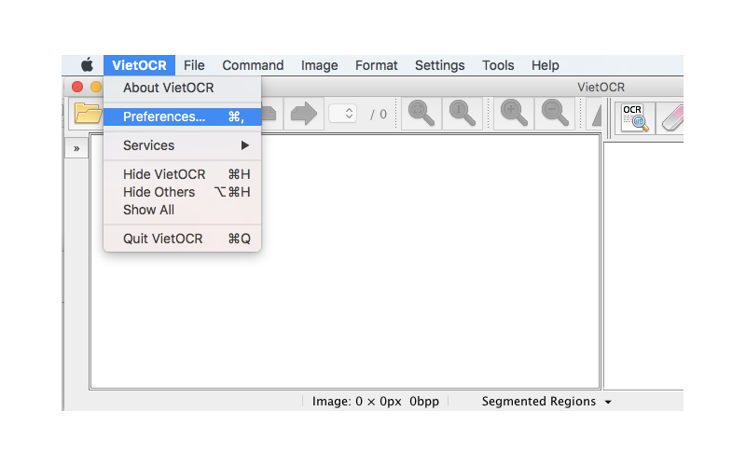Select Hide Others
The width and height of the screenshot is (746, 466).
(x=182, y=192)
